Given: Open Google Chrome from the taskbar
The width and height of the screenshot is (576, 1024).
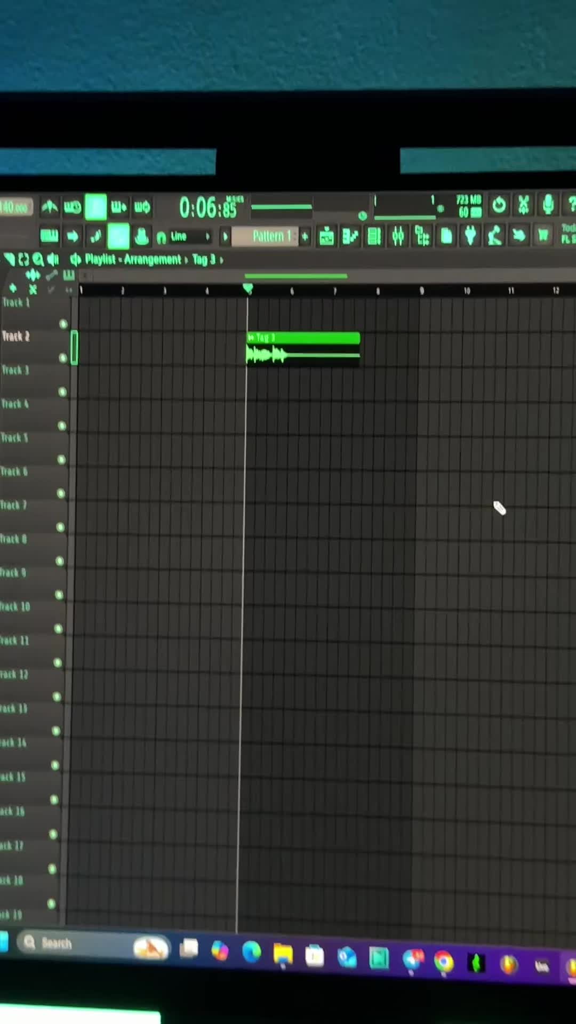Looking at the screenshot, I should 444,961.
